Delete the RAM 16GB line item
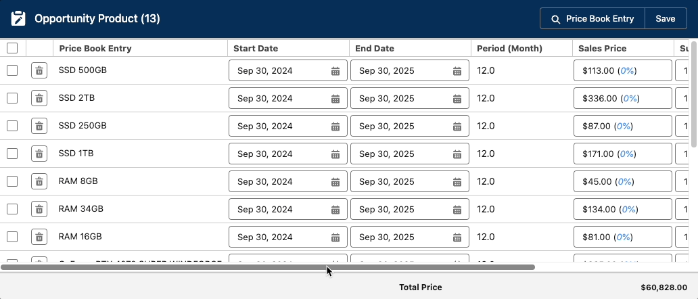Image resolution: width=698 pixels, height=299 pixels. point(39,237)
